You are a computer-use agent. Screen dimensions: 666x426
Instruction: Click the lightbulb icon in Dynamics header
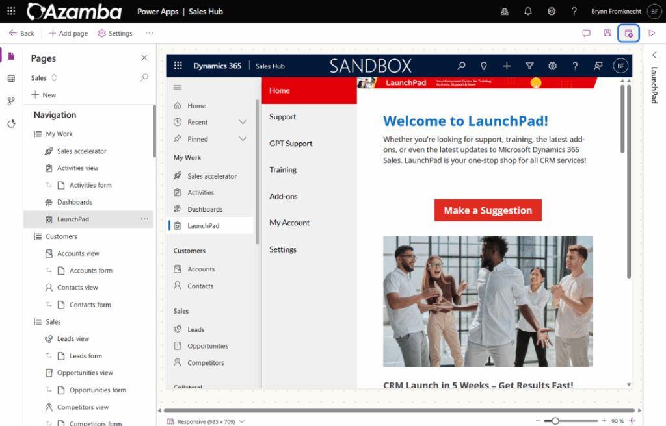click(x=484, y=66)
